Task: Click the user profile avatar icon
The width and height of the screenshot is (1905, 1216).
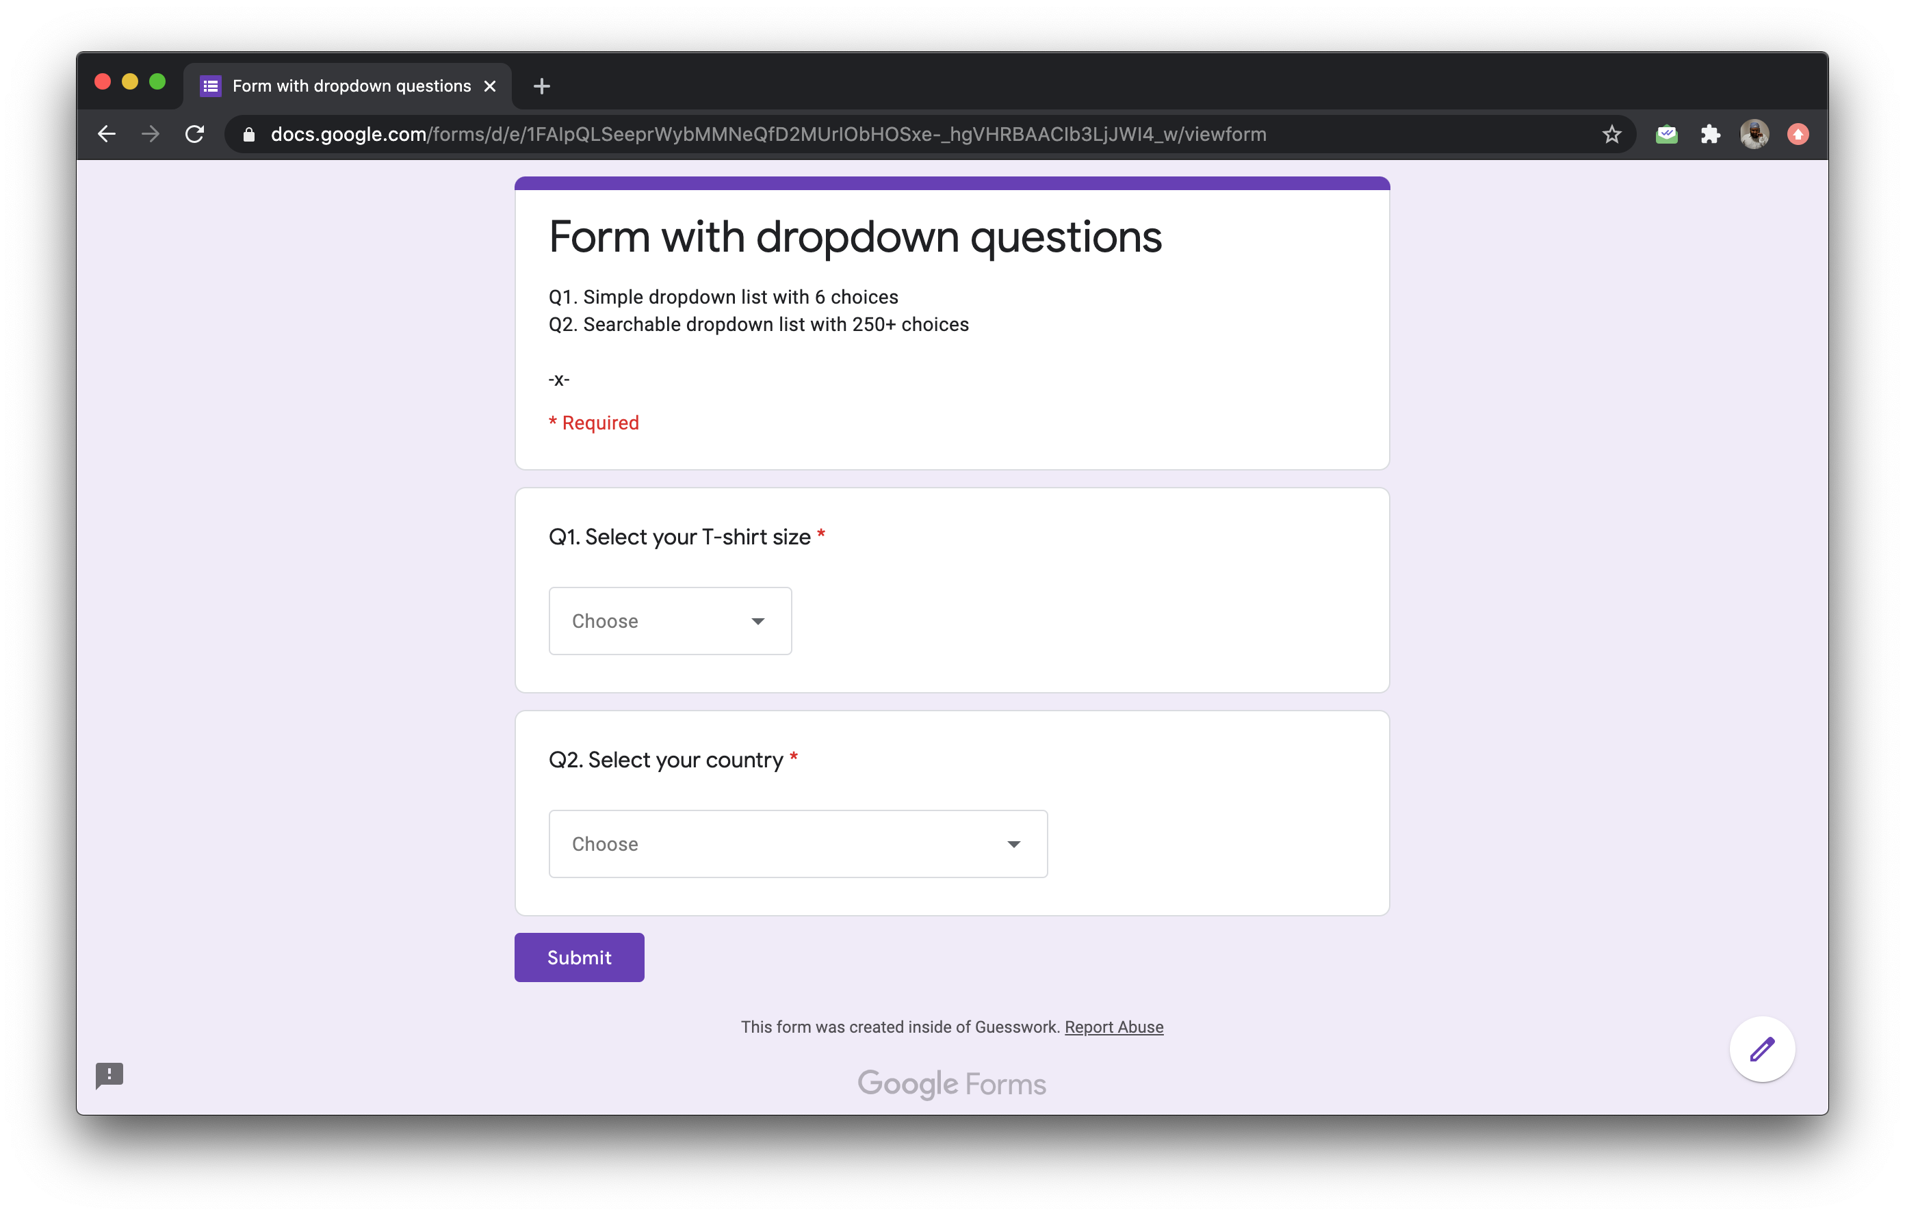Action: pos(1754,135)
